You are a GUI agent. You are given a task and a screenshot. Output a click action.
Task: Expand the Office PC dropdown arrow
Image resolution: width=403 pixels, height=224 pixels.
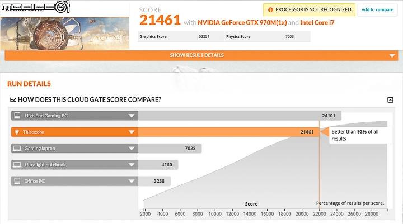(132, 181)
